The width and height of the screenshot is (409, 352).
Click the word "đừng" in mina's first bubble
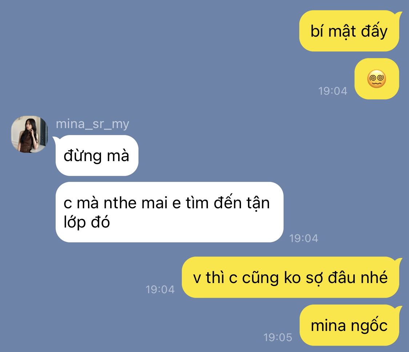[x=83, y=156]
